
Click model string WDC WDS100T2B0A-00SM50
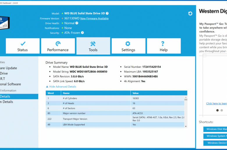pos(88,72)
